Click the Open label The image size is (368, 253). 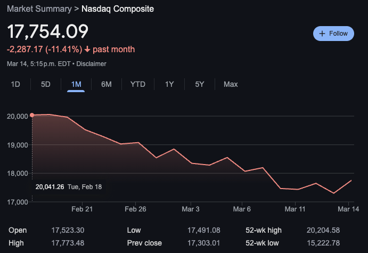(x=18, y=230)
